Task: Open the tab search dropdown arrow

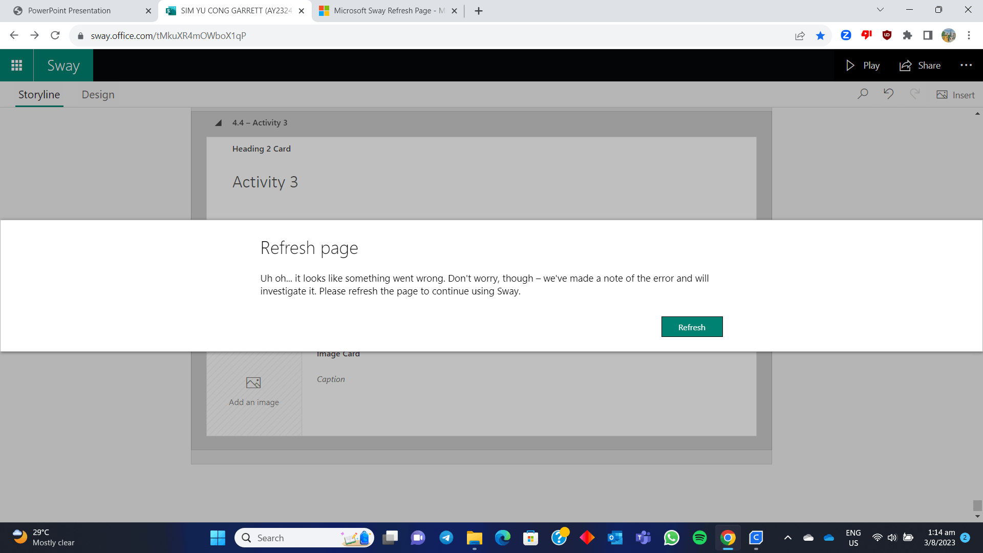Action: [x=880, y=10]
